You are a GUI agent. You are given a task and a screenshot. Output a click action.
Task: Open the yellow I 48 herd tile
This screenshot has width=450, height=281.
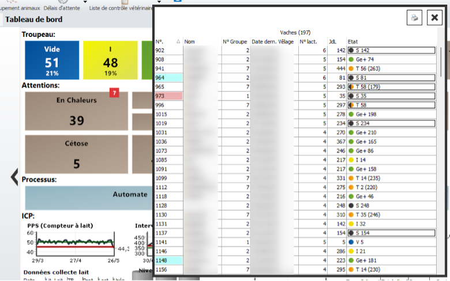click(110, 60)
